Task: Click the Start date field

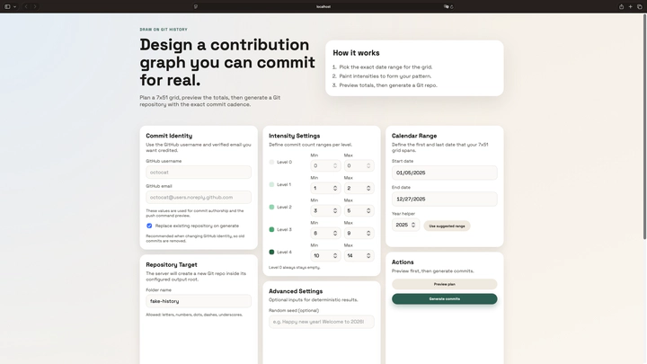Action: pos(444,173)
